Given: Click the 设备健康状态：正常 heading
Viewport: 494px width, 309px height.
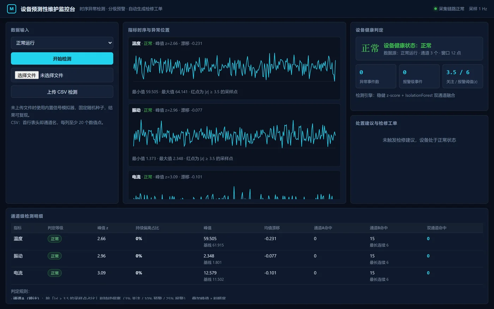Looking at the screenshot, I should pyautogui.click(x=407, y=46).
